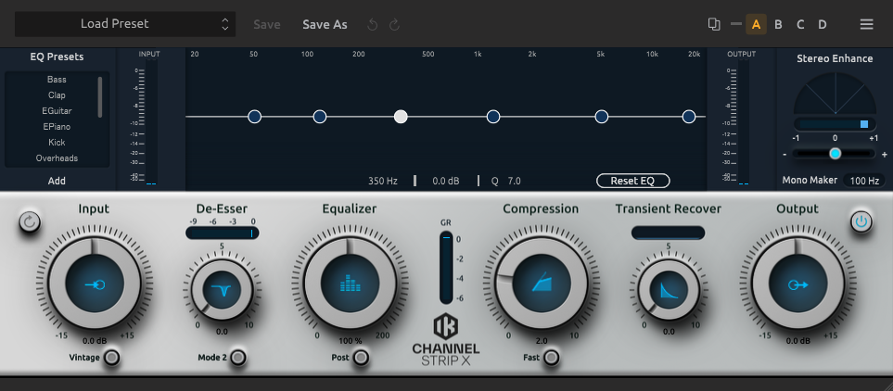Click the INPUT level meter
The height and width of the screenshot is (391, 893).
[x=150, y=122]
